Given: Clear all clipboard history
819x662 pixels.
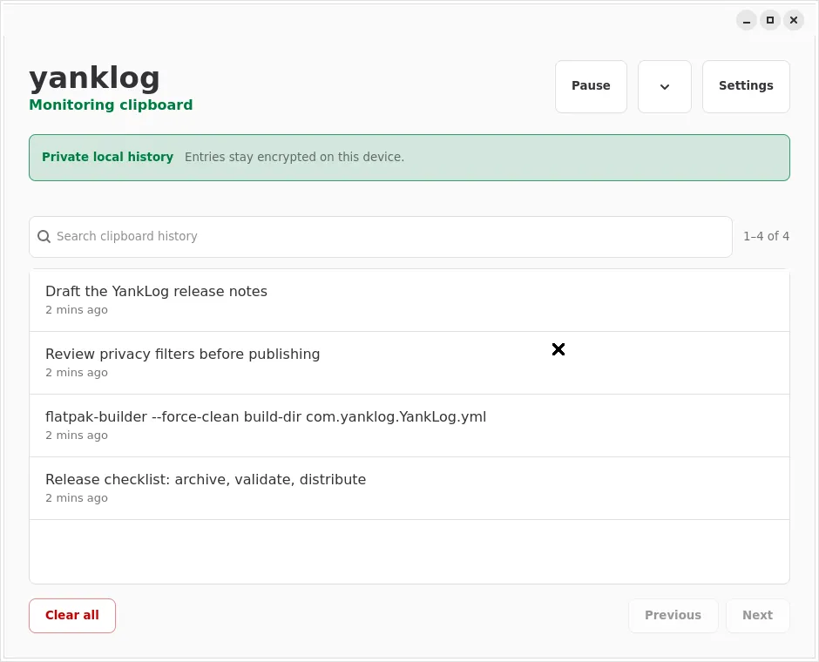Looking at the screenshot, I should [72, 616].
